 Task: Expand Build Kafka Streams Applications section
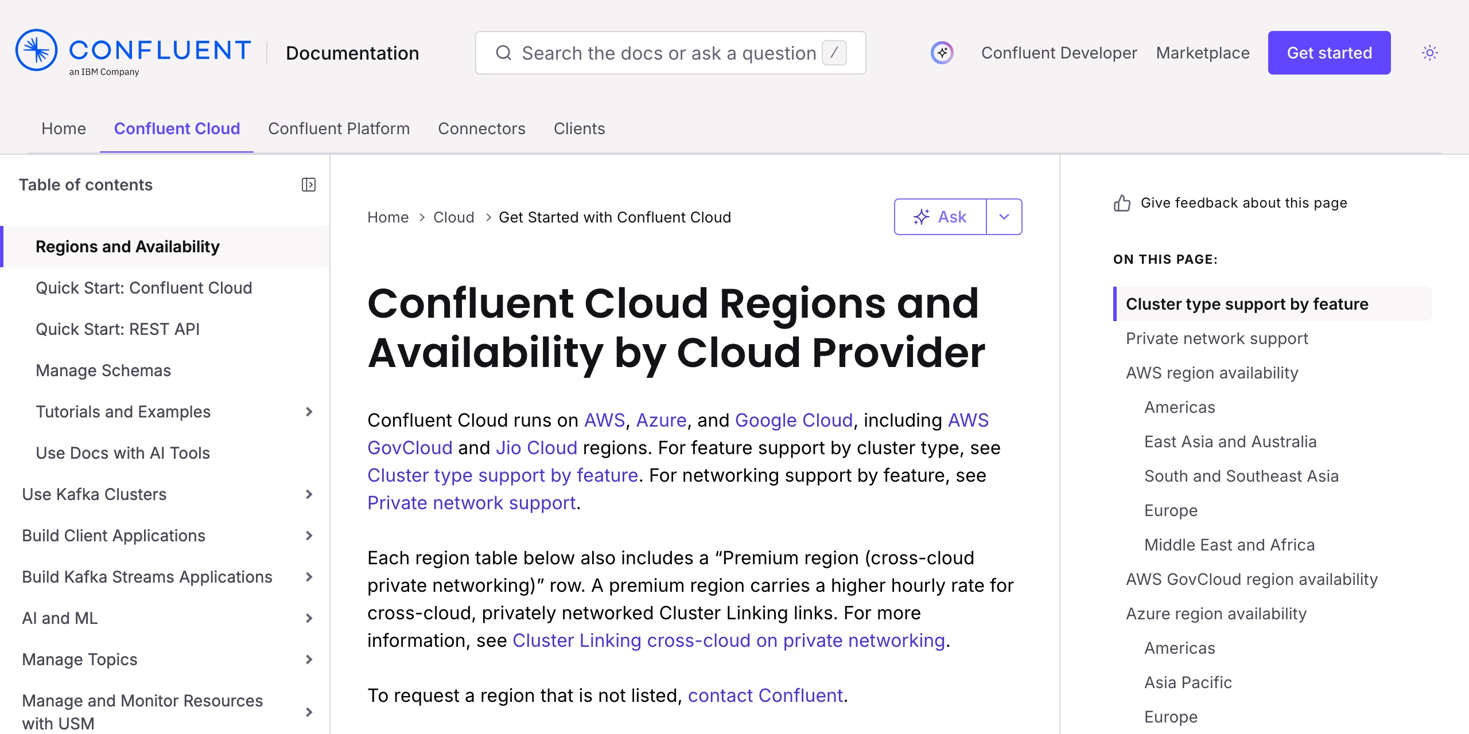(x=309, y=577)
